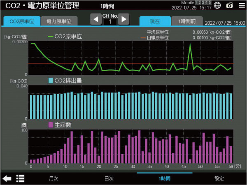Switch to the 電力原単位 tab
The width and height of the screenshot is (247, 185).
pos(58,21)
